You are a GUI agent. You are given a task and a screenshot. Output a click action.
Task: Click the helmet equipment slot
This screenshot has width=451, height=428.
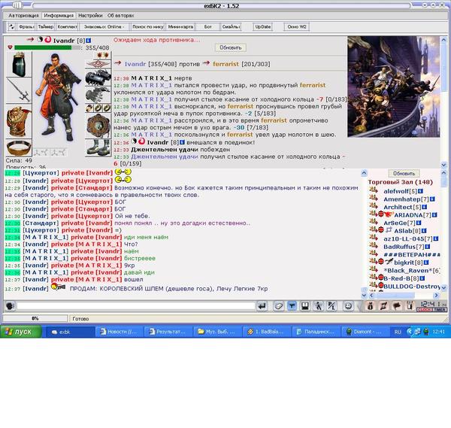pyautogui.click(x=19, y=64)
